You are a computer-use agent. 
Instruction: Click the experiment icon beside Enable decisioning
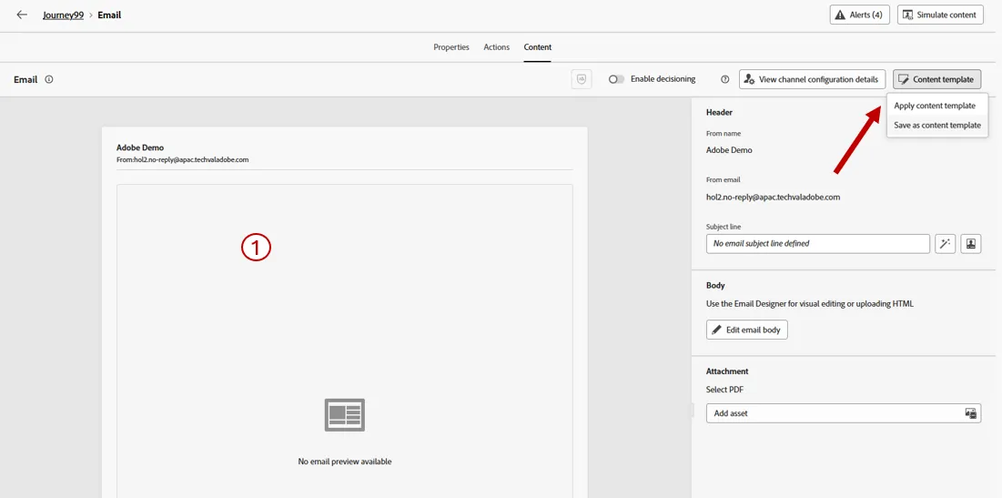(582, 79)
